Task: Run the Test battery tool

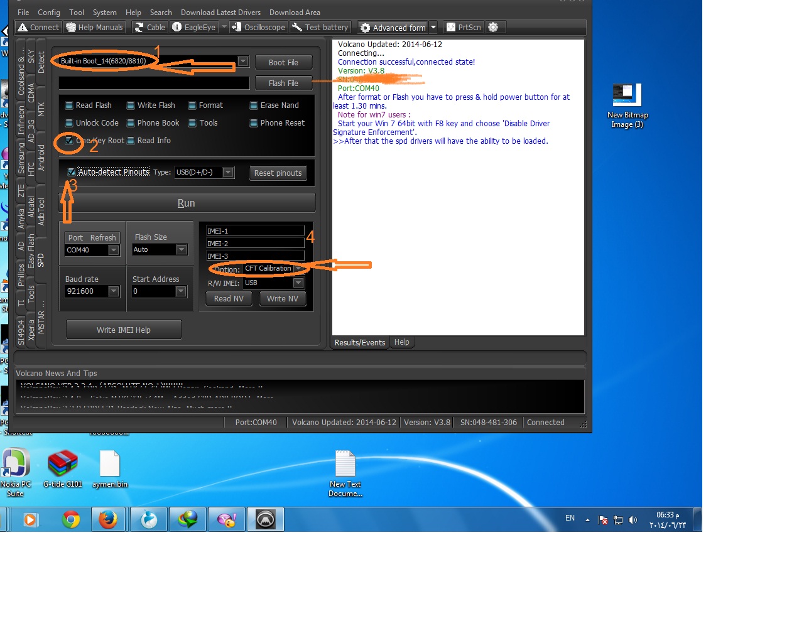Action: pyautogui.click(x=320, y=28)
